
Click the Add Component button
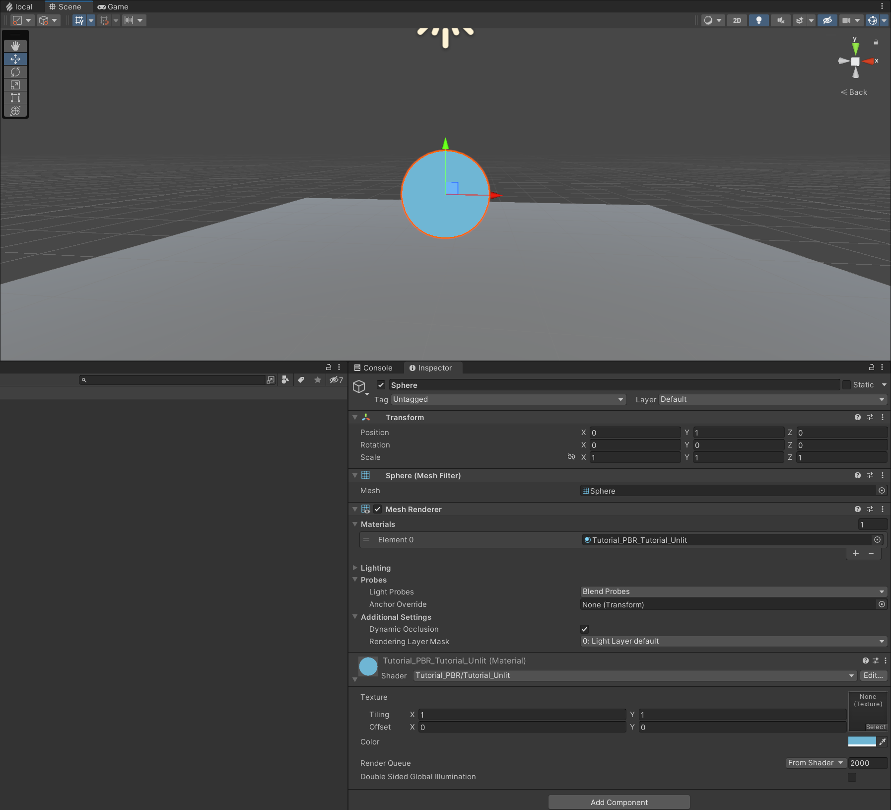coord(618,802)
